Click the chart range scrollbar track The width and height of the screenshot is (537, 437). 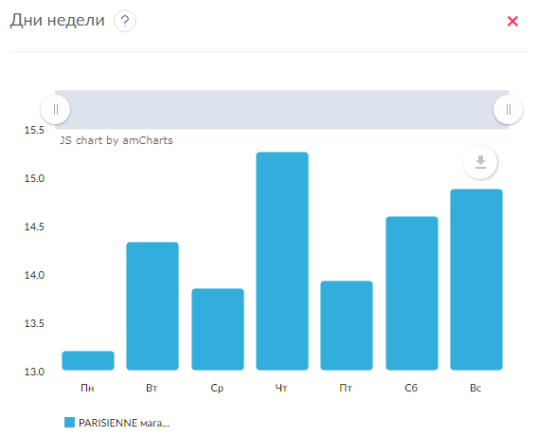282,110
